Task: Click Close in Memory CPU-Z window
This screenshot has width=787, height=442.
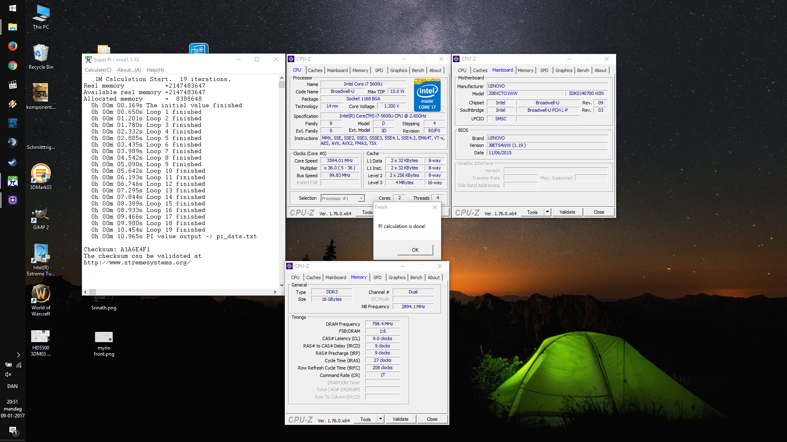Action: coord(432,419)
